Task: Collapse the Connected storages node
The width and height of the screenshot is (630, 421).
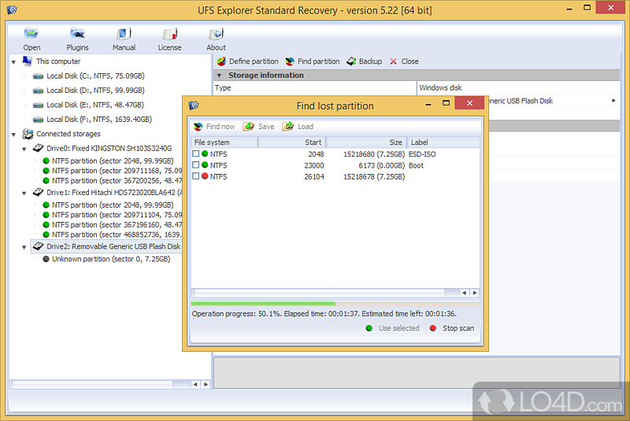Action: (13, 135)
